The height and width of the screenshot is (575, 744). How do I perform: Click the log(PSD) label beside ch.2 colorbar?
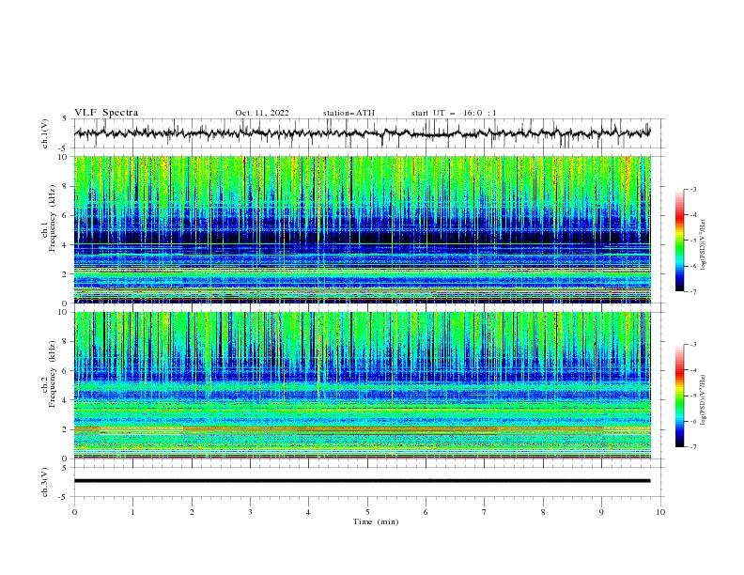pyautogui.click(x=704, y=400)
